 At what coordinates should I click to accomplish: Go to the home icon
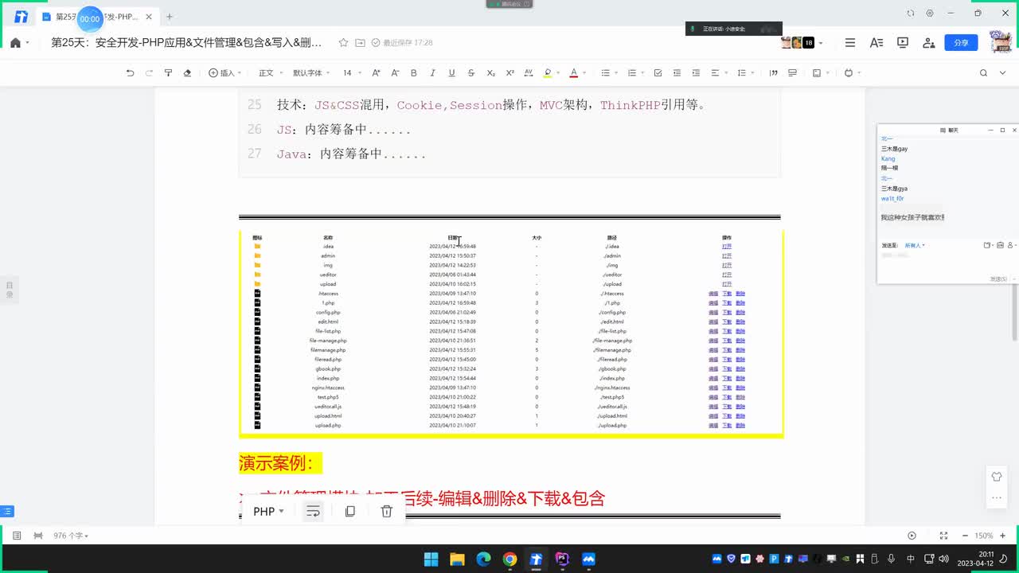point(15,42)
